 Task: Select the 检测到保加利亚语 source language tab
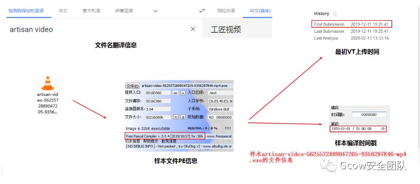[x=26, y=11]
